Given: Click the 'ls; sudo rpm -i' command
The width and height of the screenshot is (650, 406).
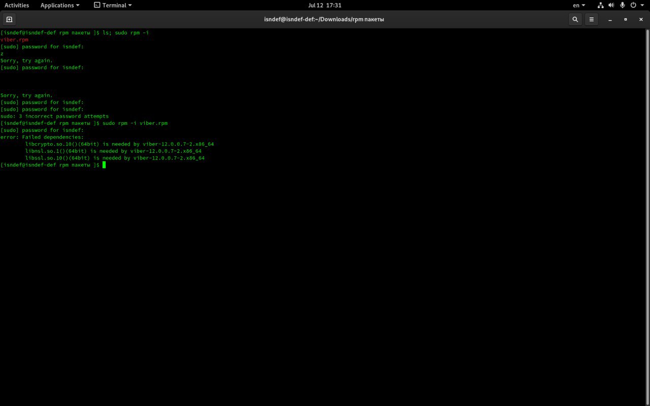Looking at the screenshot, I should point(125,32).
